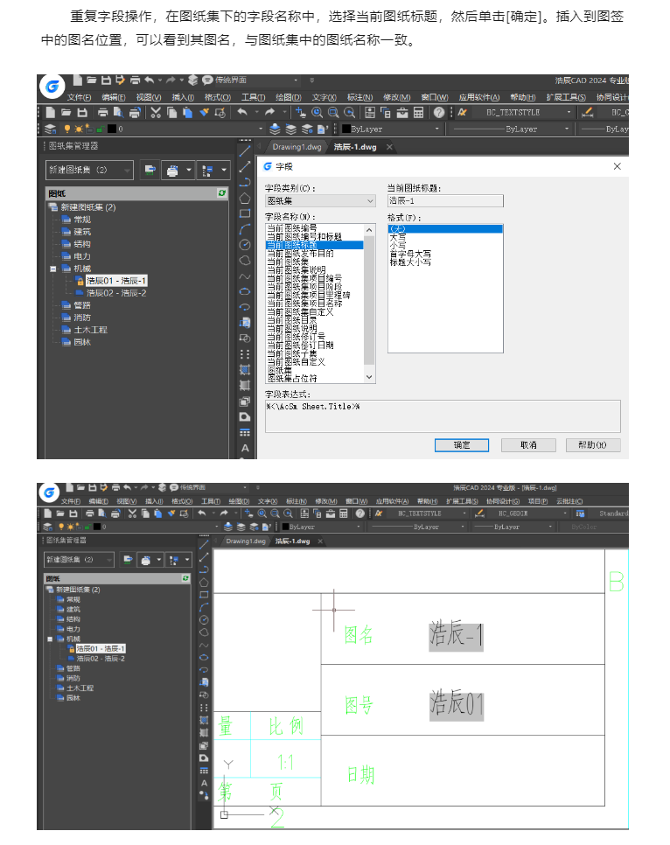Open Layer Properties Manager icon in the 字段 screenshot
The height and width of the screenshot is (845, 670).
[x=50, y=129]
